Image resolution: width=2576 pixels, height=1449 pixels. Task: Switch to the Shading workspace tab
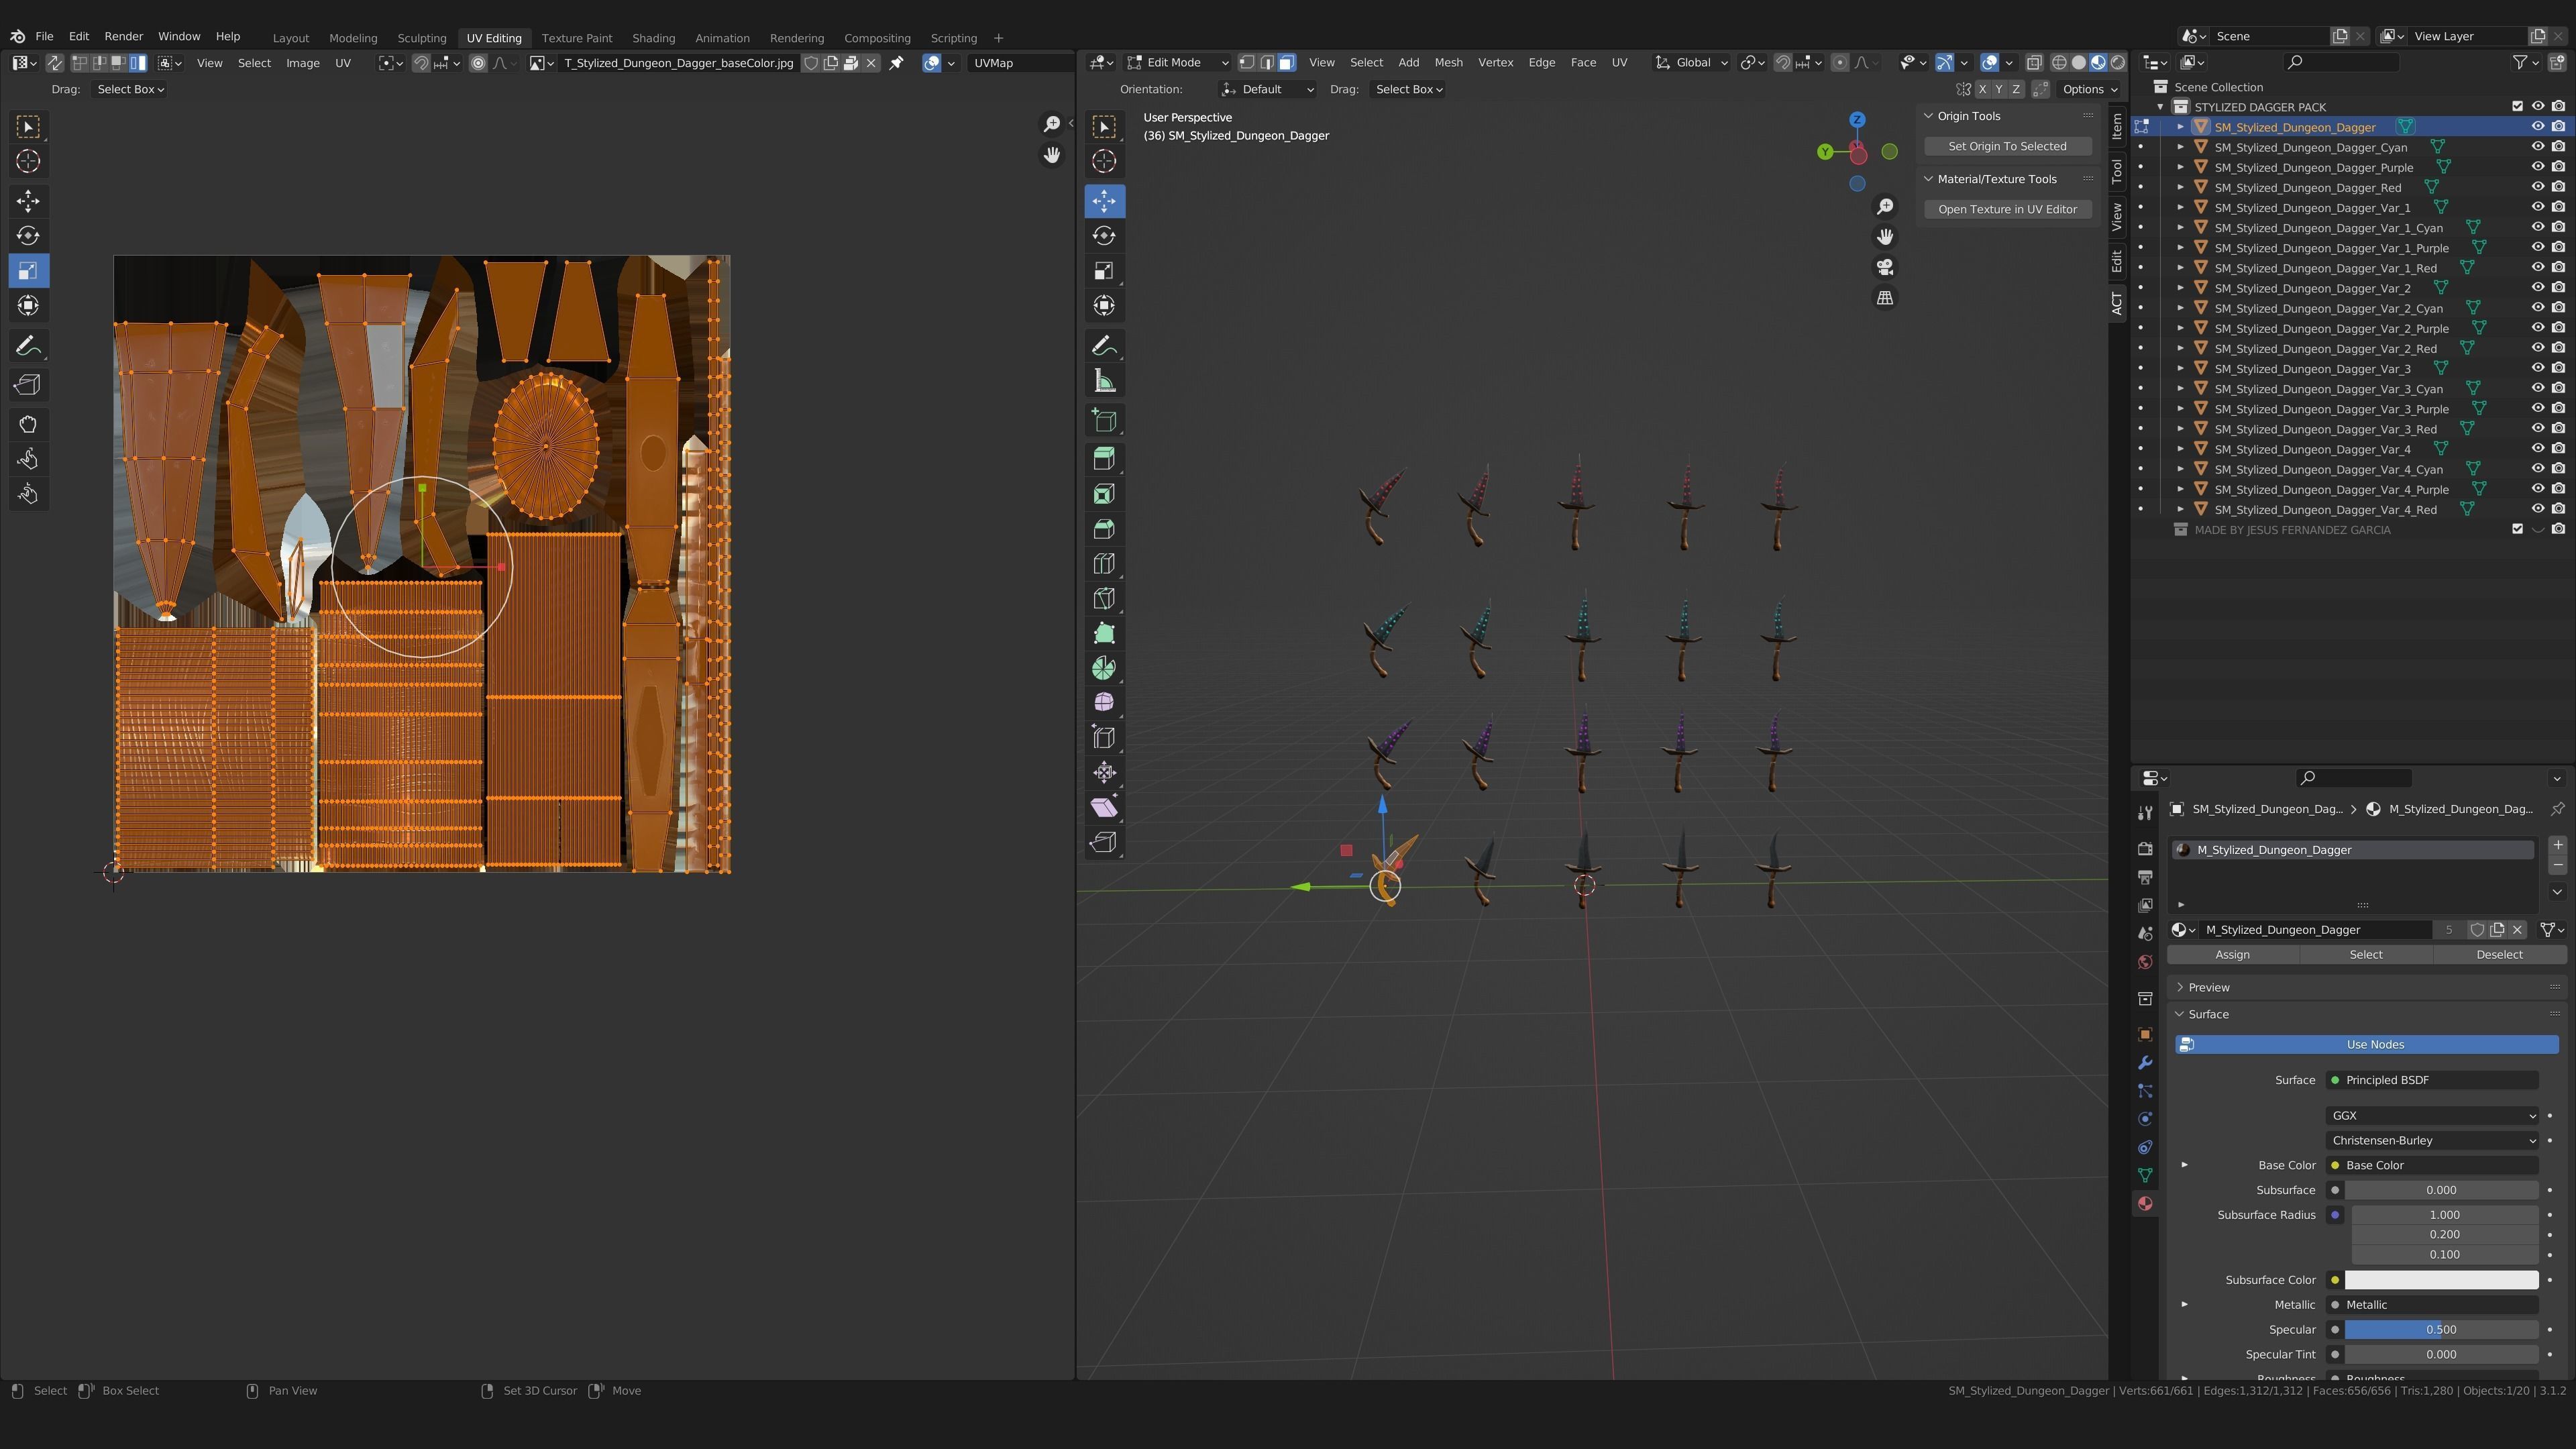coord(653,38)
